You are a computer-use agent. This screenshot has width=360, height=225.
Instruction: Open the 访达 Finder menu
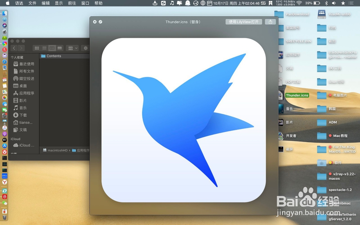(x=19, y=3)
